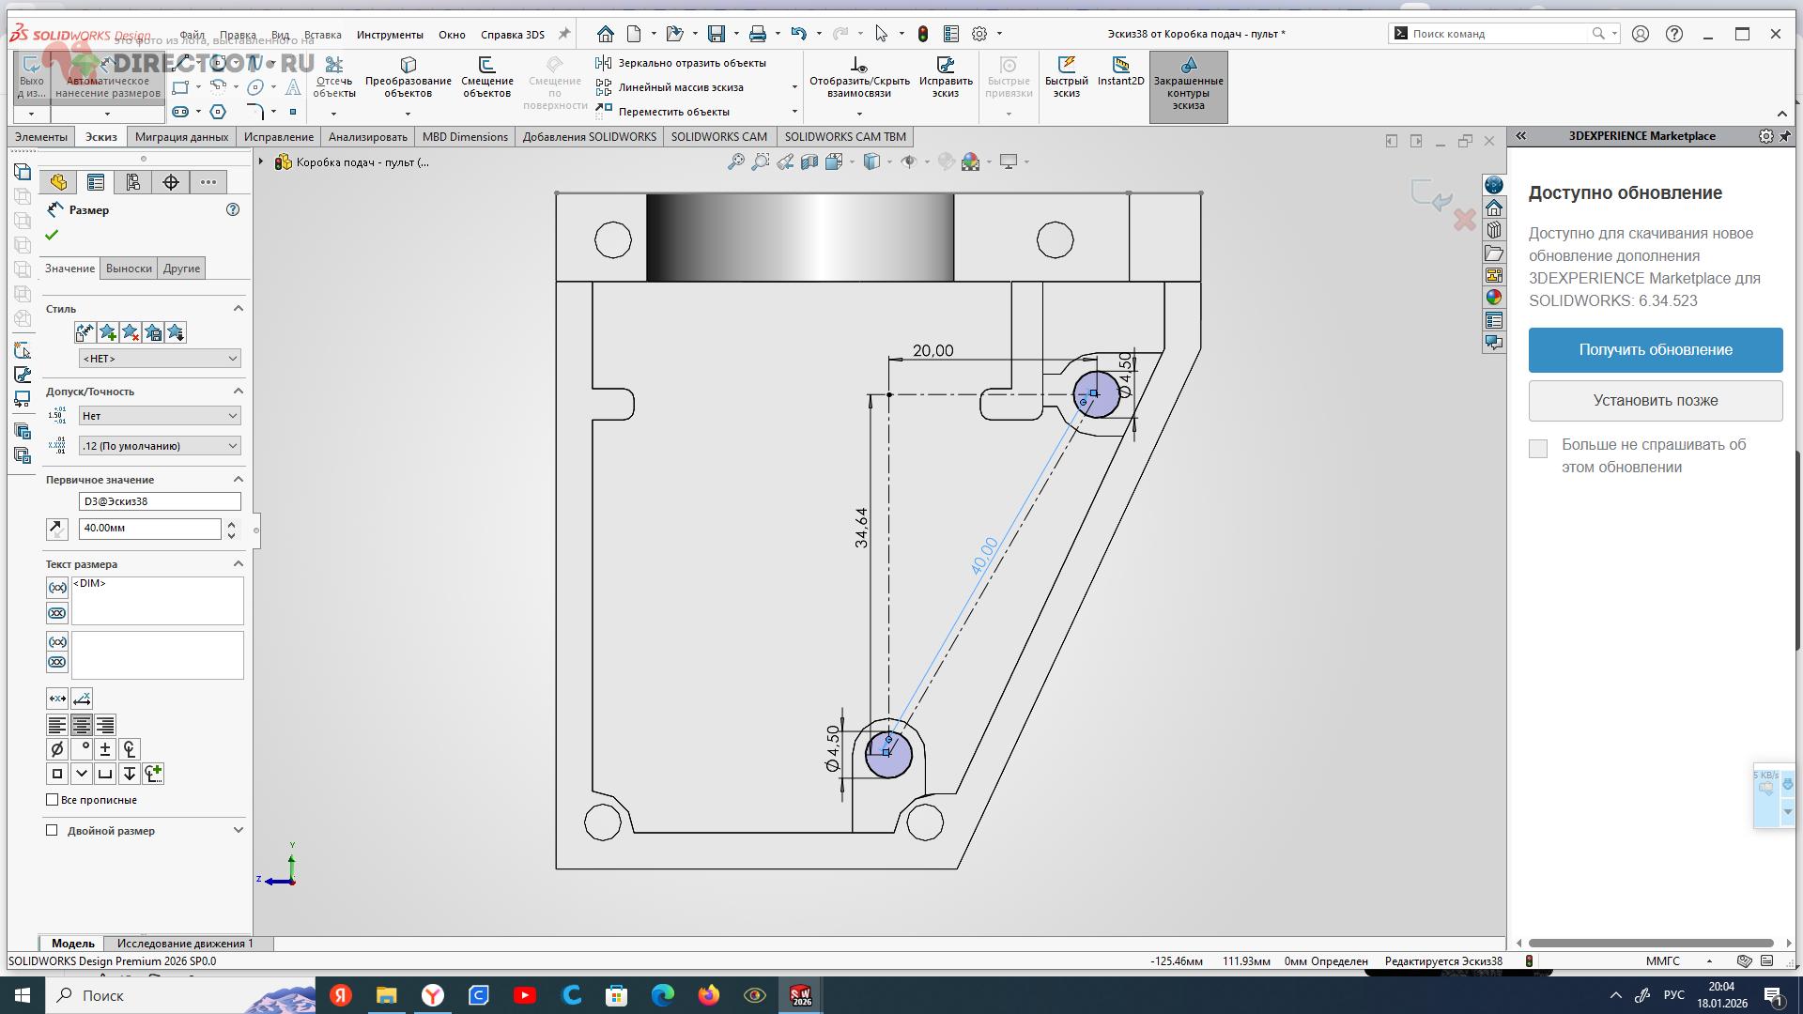
Task: Collapse the 'Текст размера' section
Action: (x=238, y=564)
